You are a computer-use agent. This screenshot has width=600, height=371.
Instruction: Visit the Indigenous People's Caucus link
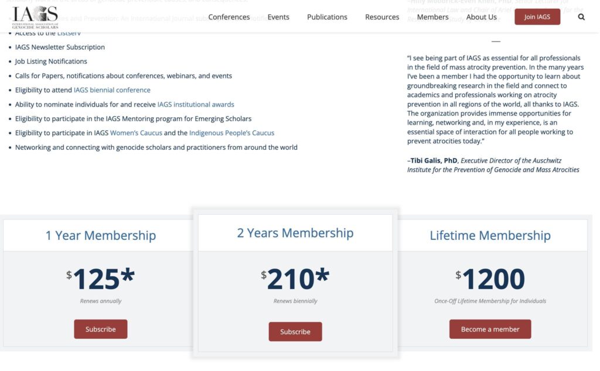[x=231, y=133]
